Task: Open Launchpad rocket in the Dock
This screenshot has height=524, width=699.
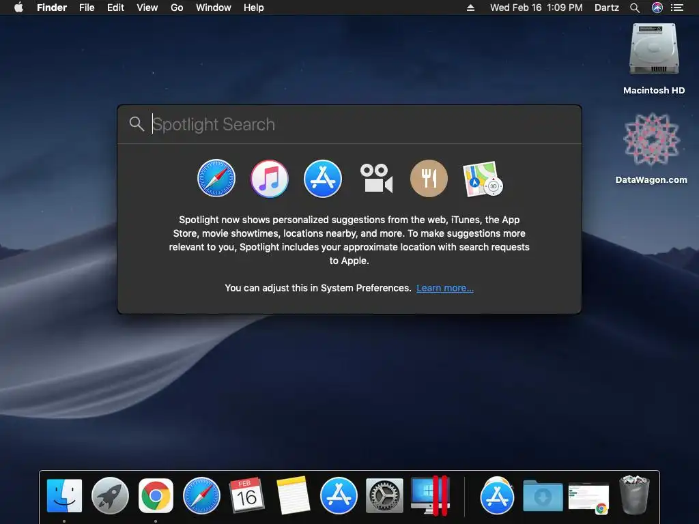Action: pyautogui.click(x=110, y=495)
